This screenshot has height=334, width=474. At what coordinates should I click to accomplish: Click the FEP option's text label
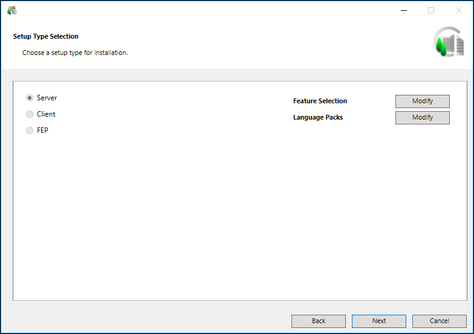[42, 130]
